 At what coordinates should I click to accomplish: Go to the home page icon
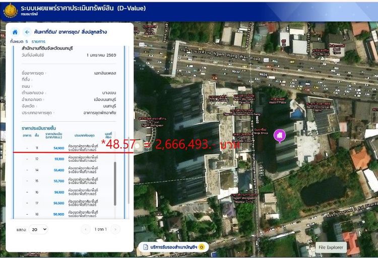(15, 32)
